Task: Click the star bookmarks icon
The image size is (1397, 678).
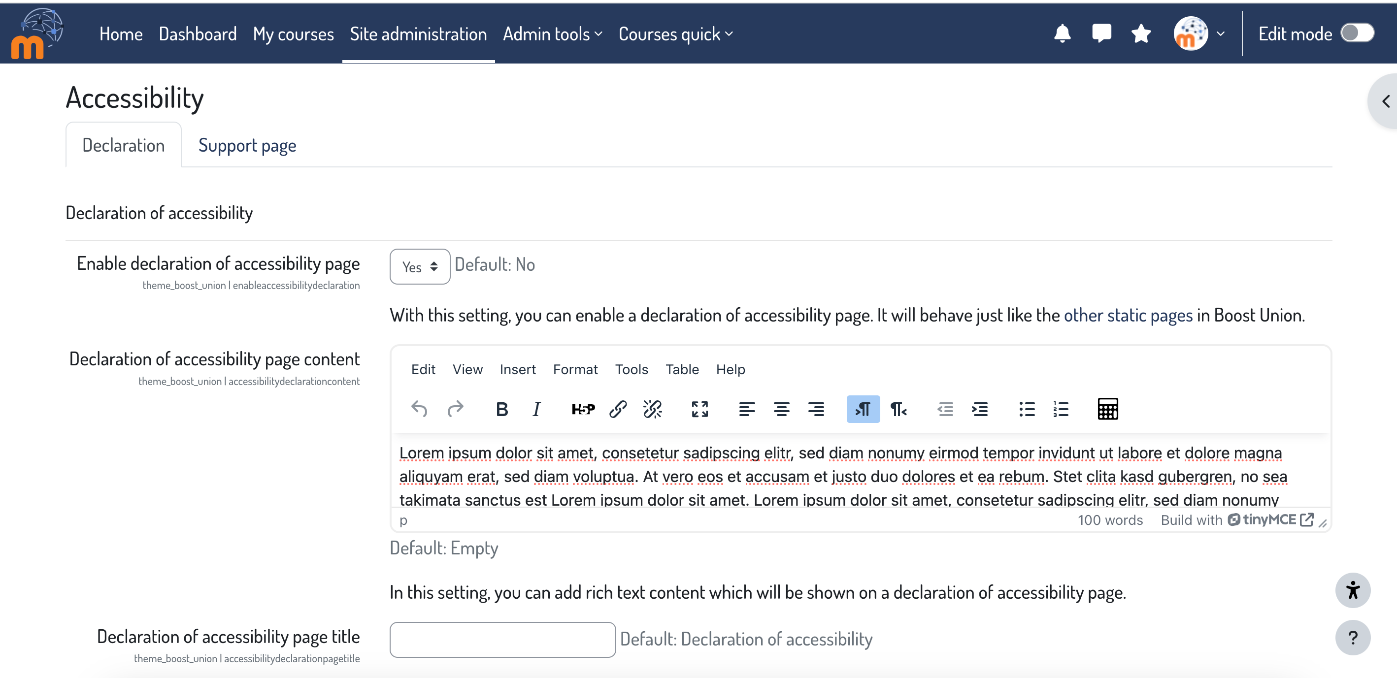Action: pyautogui.click(x=1141, y=33)
